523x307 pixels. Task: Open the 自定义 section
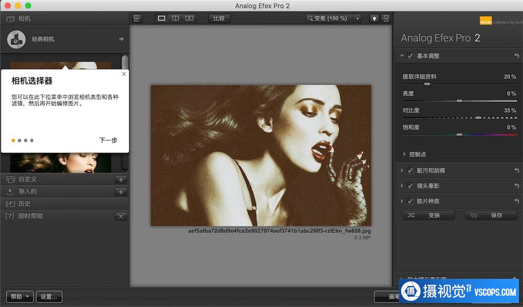(x=27, y=179)
